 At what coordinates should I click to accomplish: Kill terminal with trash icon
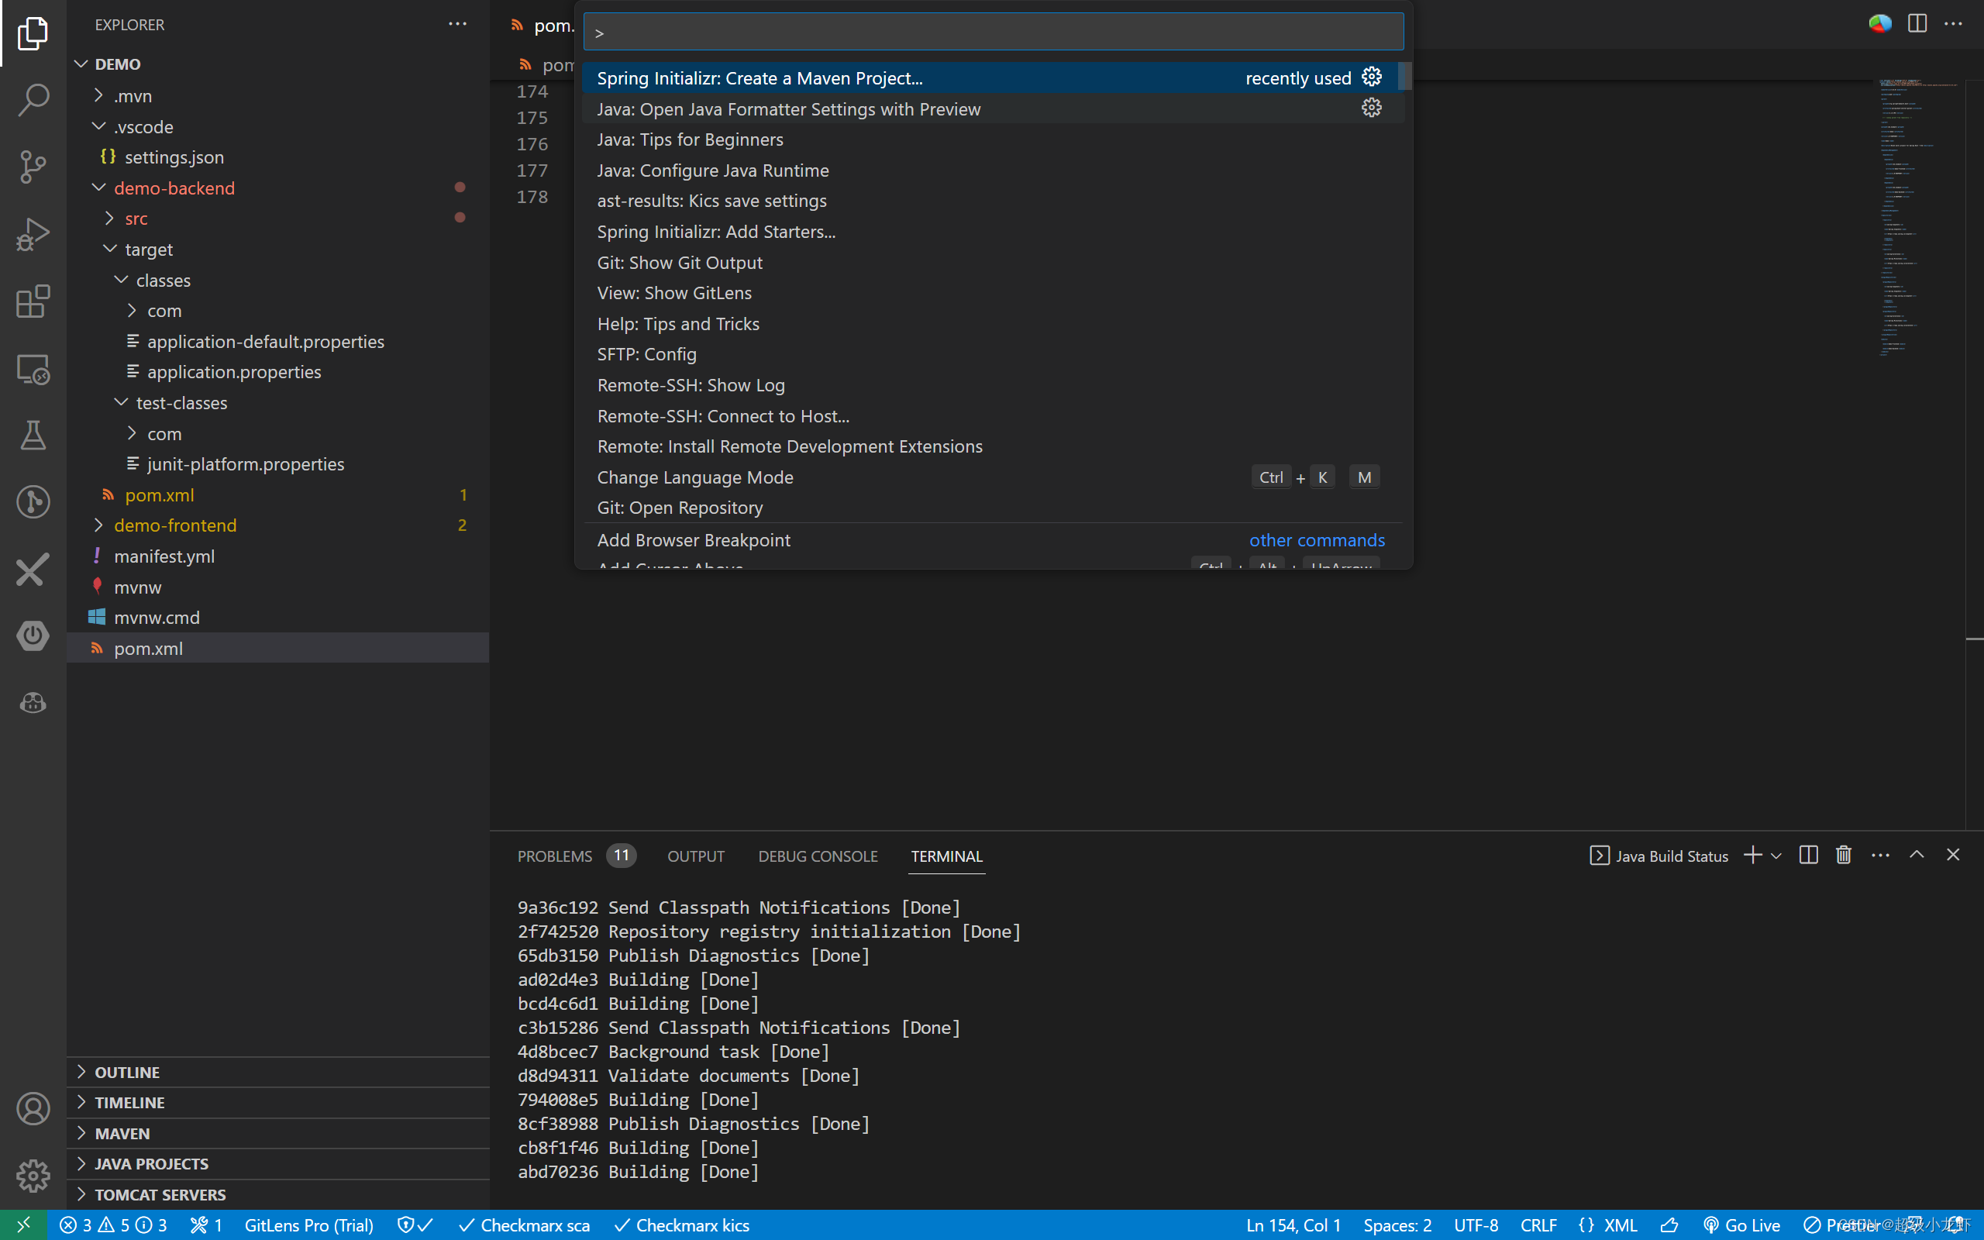pyautogui.click(x=1844, y=856)
